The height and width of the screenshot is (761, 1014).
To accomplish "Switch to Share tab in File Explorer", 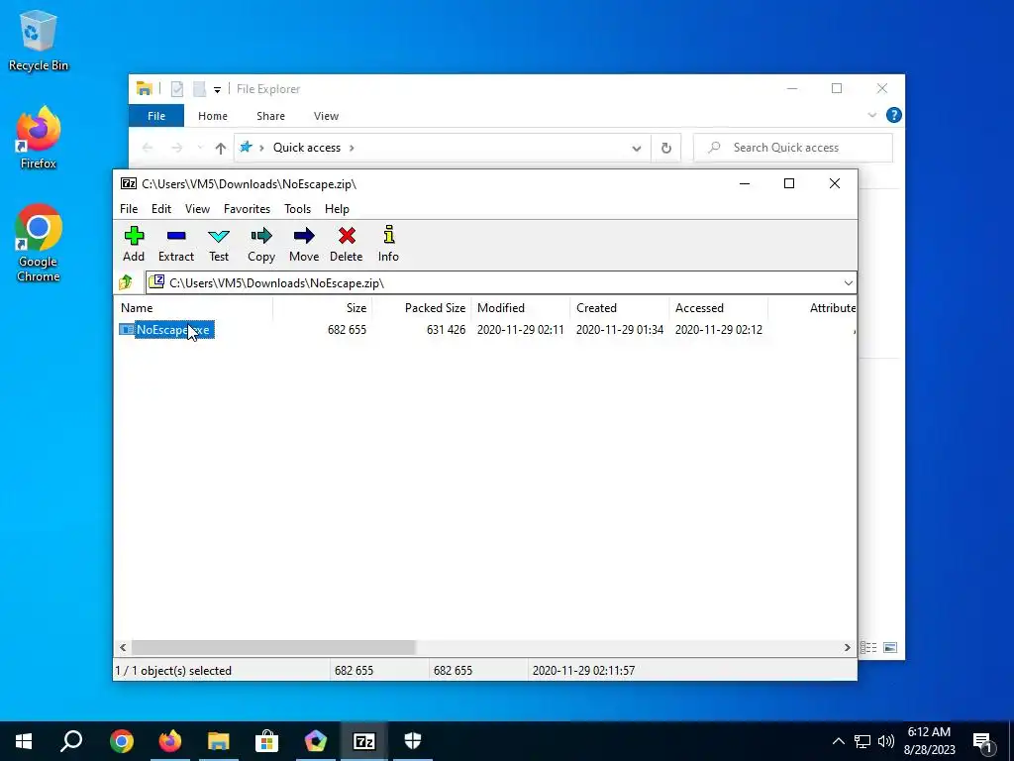I will (x=270, y=116).
